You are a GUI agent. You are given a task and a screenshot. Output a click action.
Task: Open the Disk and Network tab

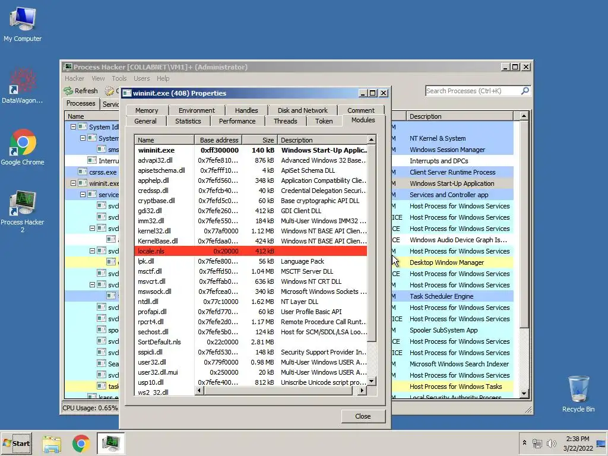click(x=302, y=110)
